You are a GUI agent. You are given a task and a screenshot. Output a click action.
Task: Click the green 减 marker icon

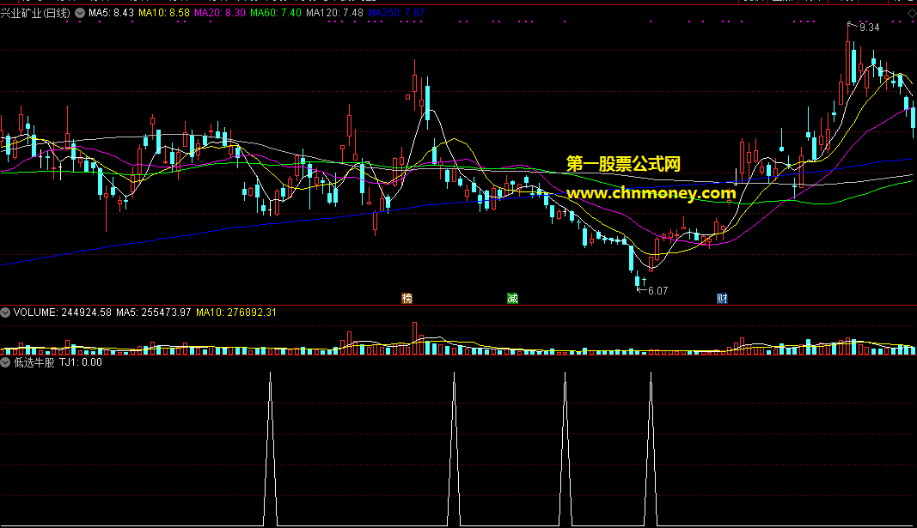pos(512,299)
